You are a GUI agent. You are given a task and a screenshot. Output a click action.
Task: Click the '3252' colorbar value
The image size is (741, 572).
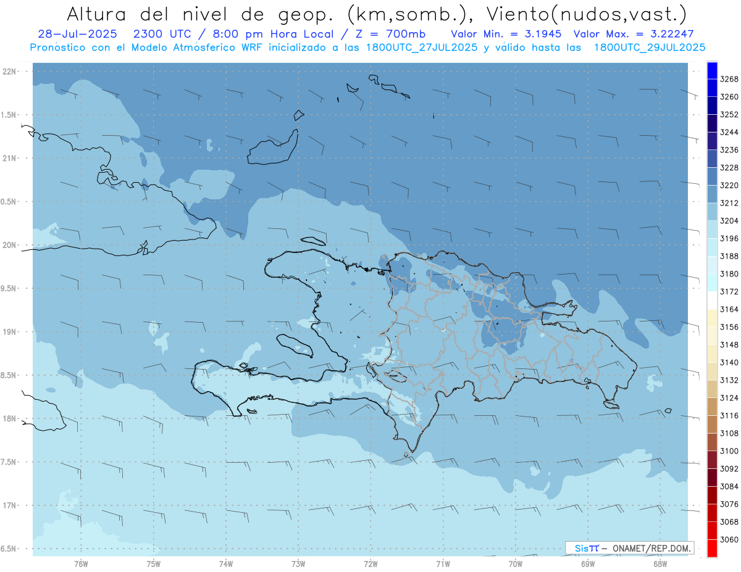tap(729, 115)
